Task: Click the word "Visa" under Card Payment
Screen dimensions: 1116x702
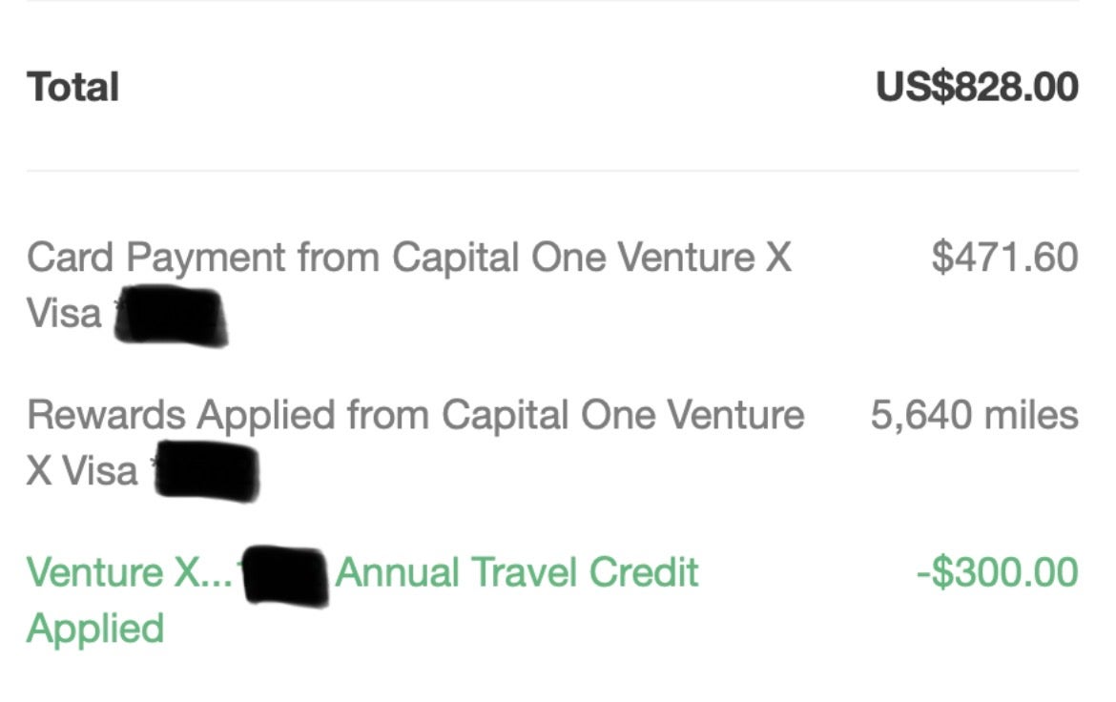Action: (63, 314)
